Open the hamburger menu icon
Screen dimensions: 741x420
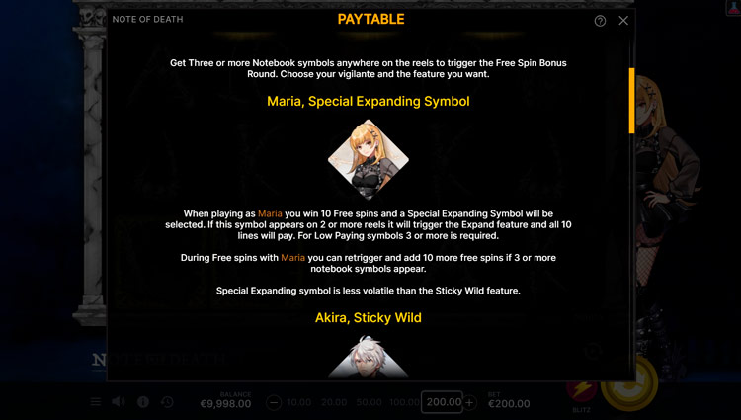tap(96, 402)
